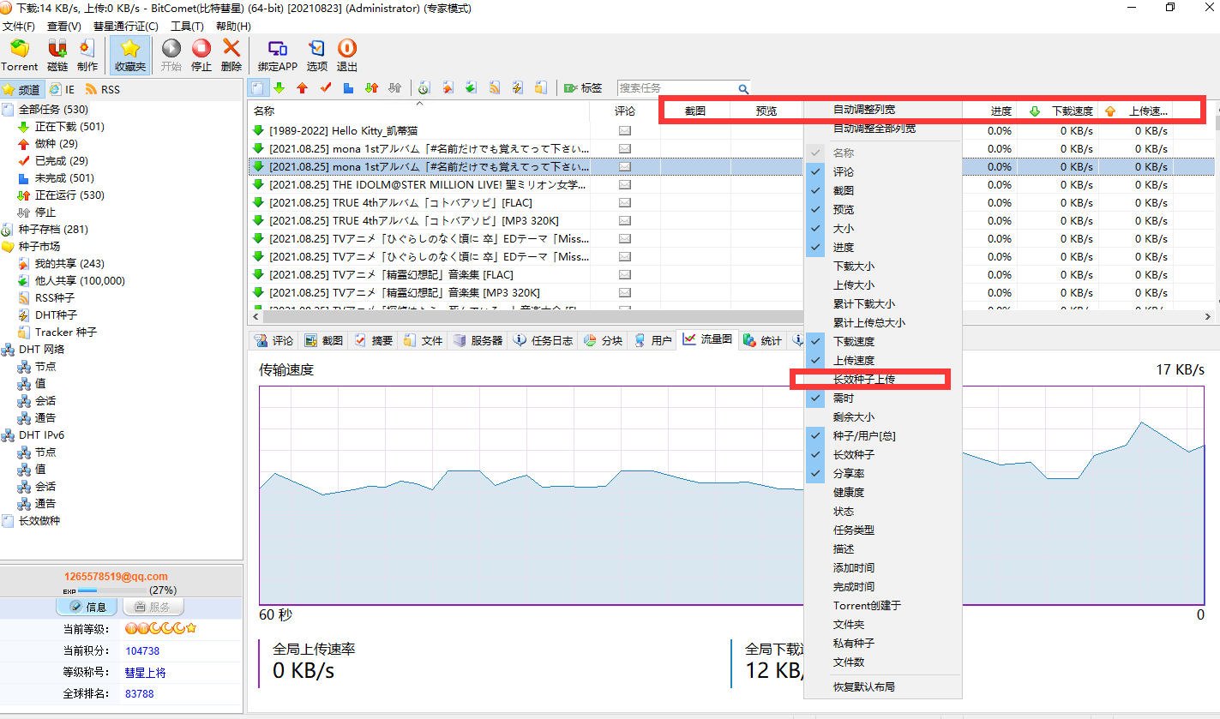The width and height of the screenshot is (1220, 719).
Task: Open the 收藏夹 favorites panel
Action: [x=130, y=55]
